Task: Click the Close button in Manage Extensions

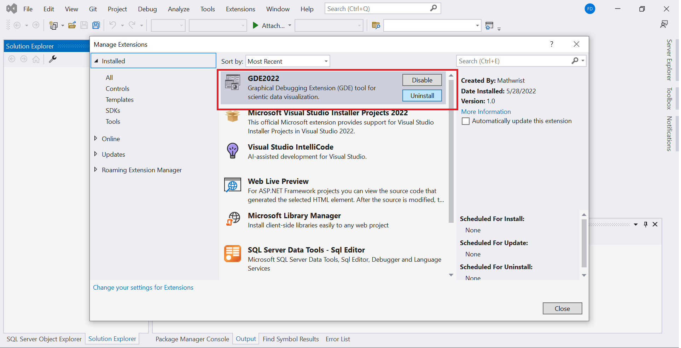Action: point(562,308)
